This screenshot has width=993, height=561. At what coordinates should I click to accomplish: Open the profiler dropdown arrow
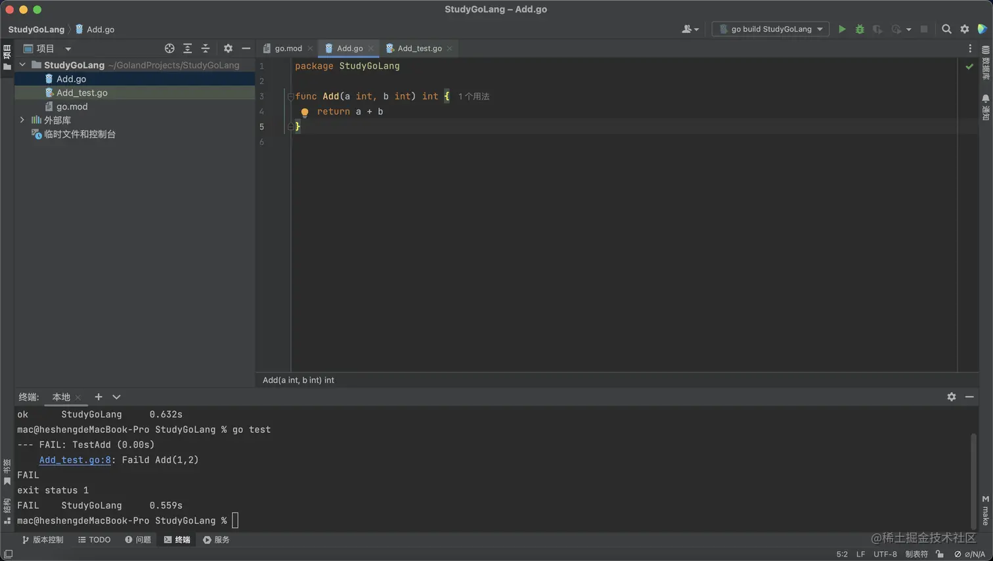coord(909,30)
